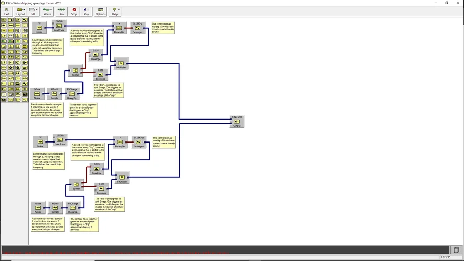Click the lower 0.050 Envelope node
This screenshot has height=261, width=464.
click(101, 189)
